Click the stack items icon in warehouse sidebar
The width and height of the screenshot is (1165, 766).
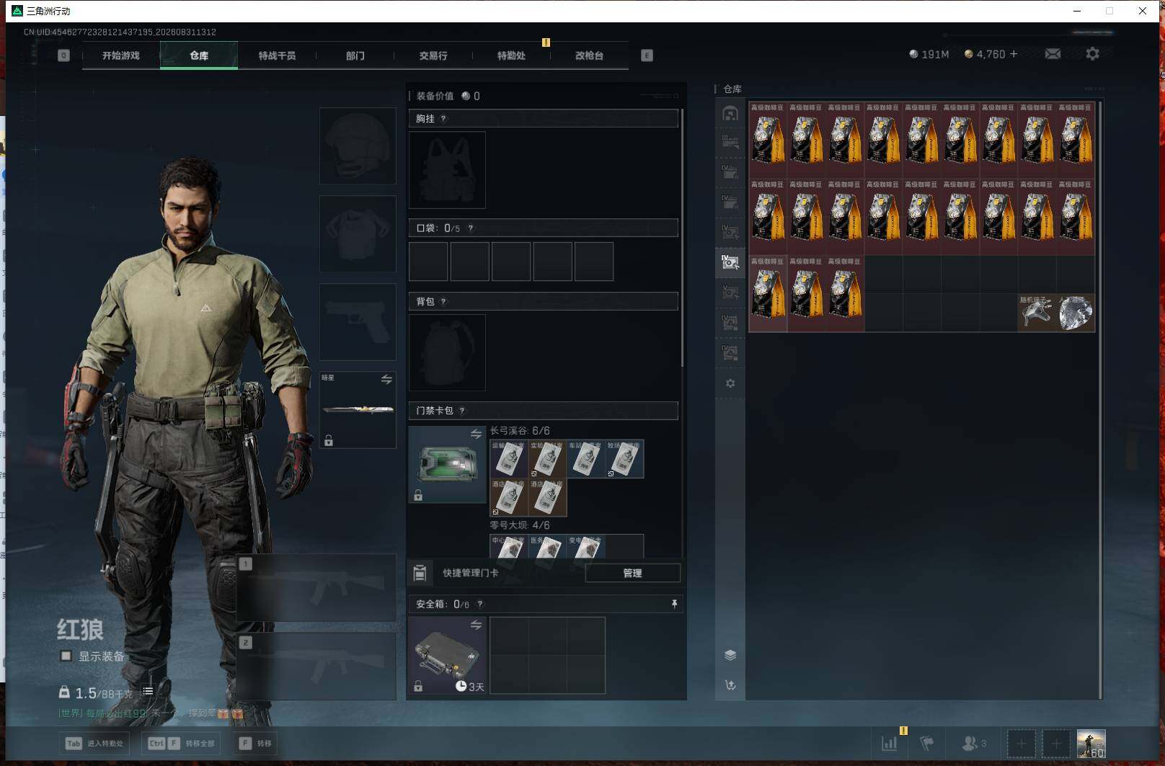click(730, 655)
